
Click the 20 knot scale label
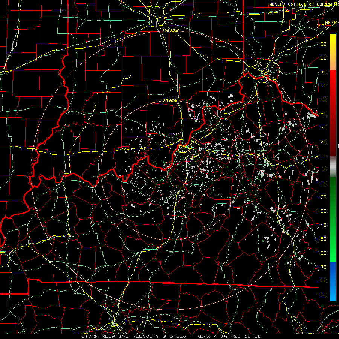324,142
